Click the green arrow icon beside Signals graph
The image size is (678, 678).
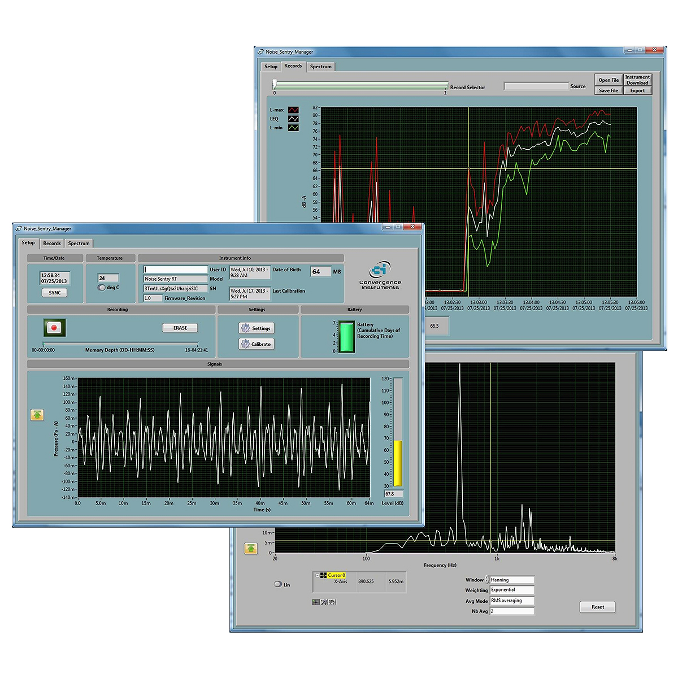[37, 415]
